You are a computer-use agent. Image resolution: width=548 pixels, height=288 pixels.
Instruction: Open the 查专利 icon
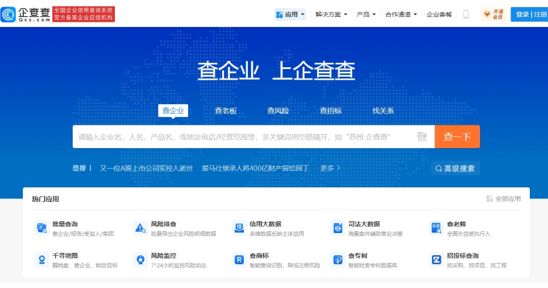point(338,260)
